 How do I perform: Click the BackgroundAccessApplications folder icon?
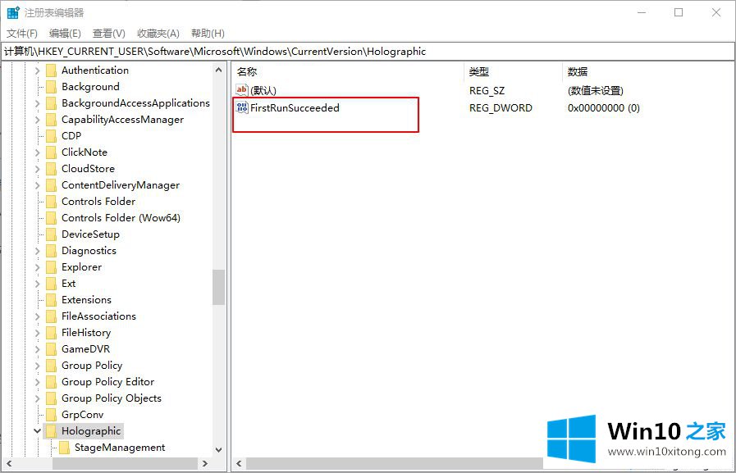tap(51, 103)
